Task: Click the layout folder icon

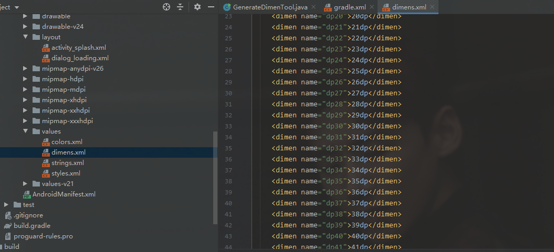Action: [36, 37]
